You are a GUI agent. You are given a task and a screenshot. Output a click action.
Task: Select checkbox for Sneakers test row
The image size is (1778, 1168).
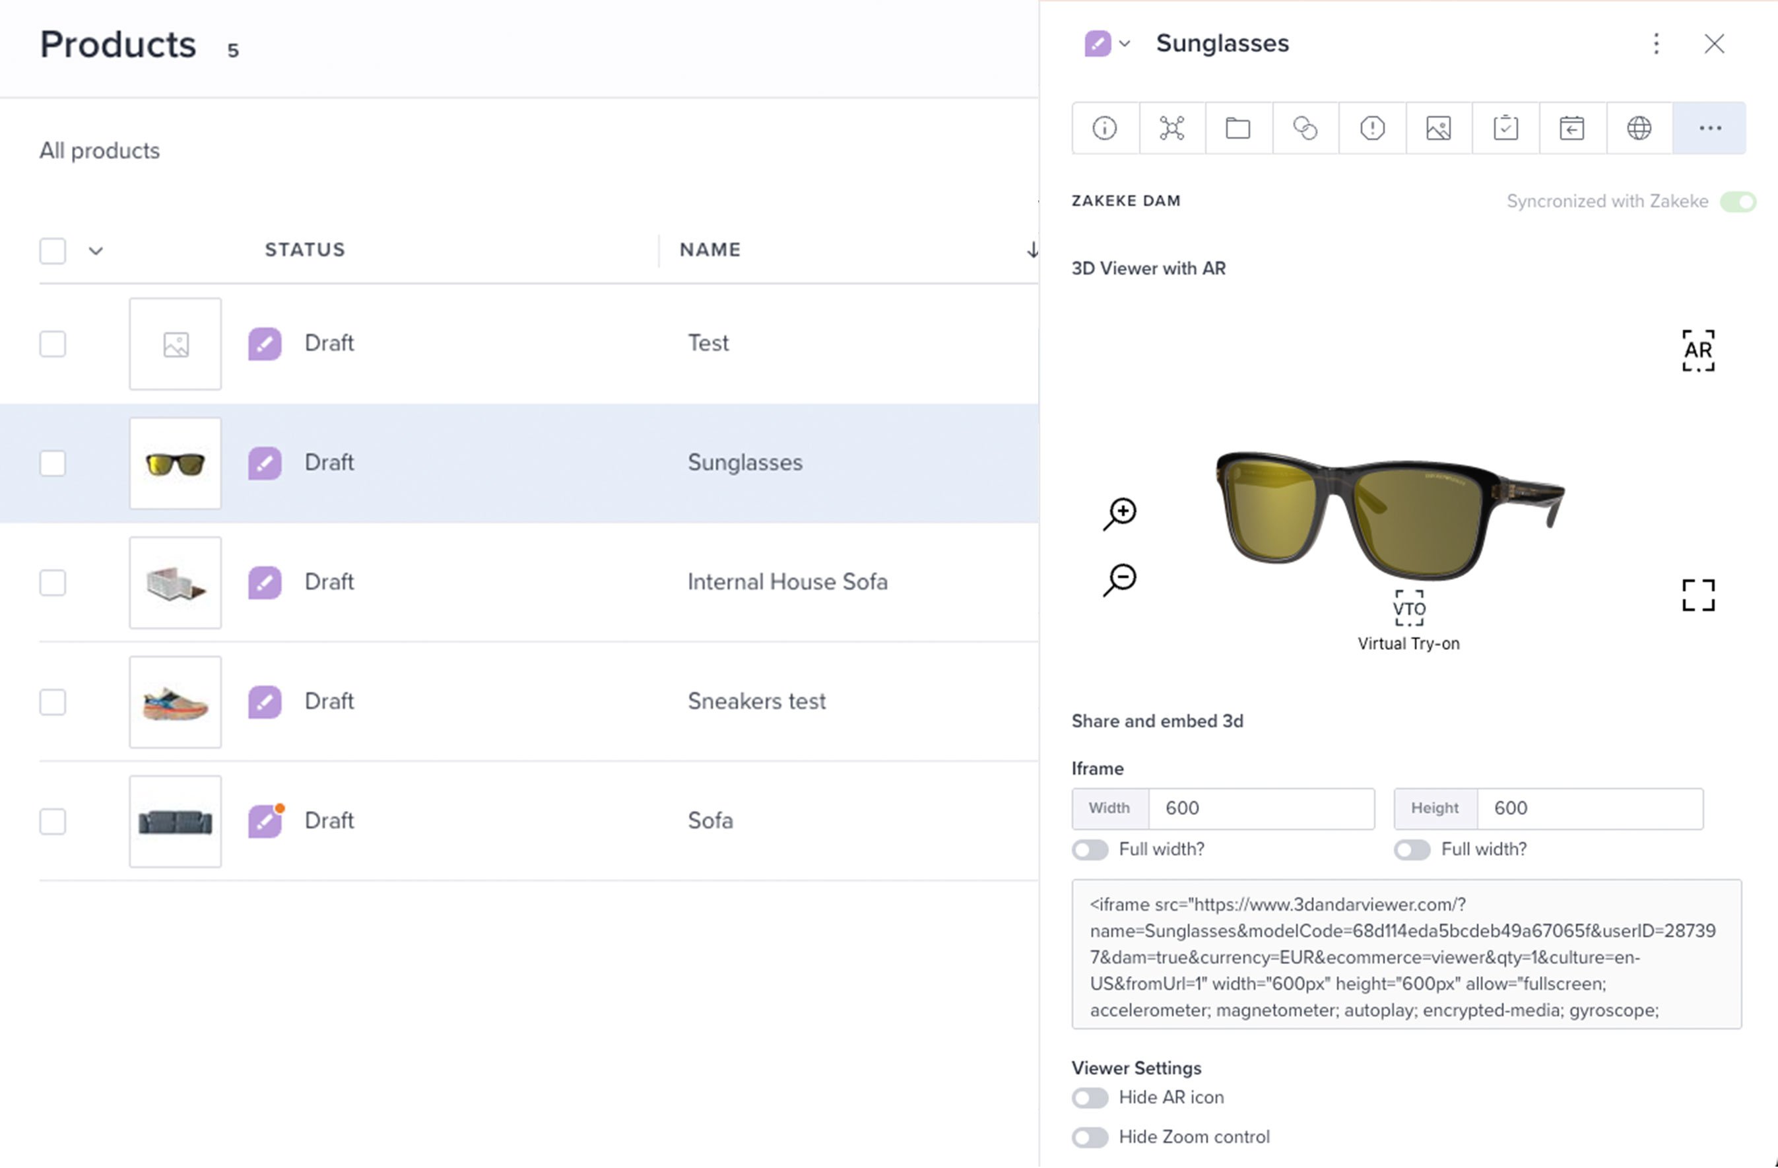point(53,702)
